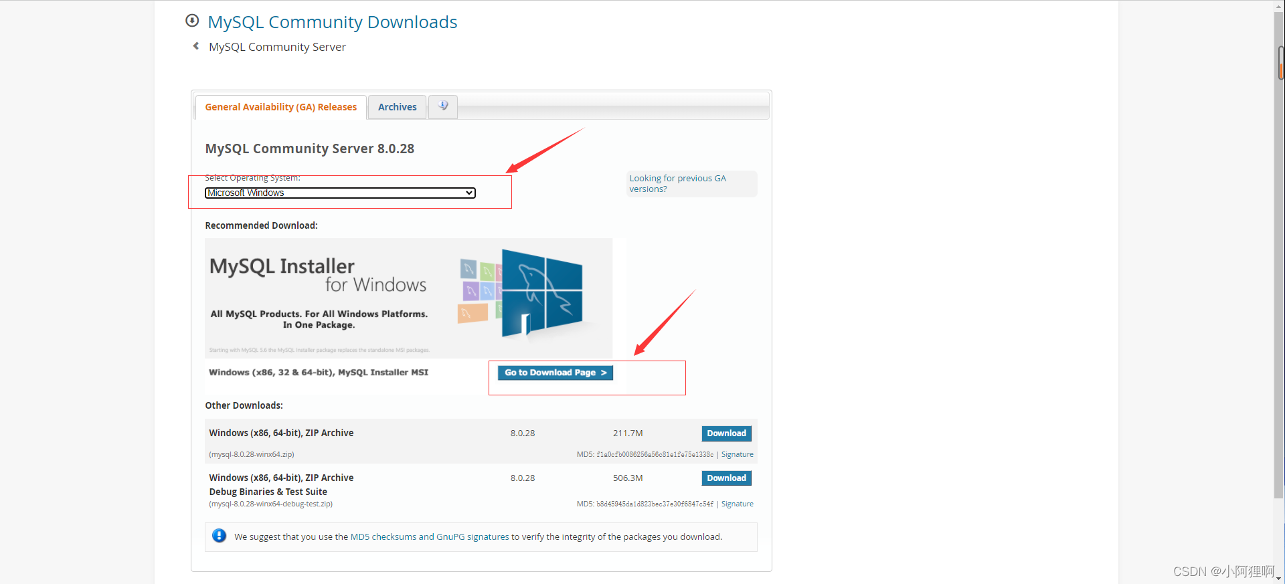Screen dimensions: 1285x584
Task: Open the information icon tab
Action: coord(443,106)
